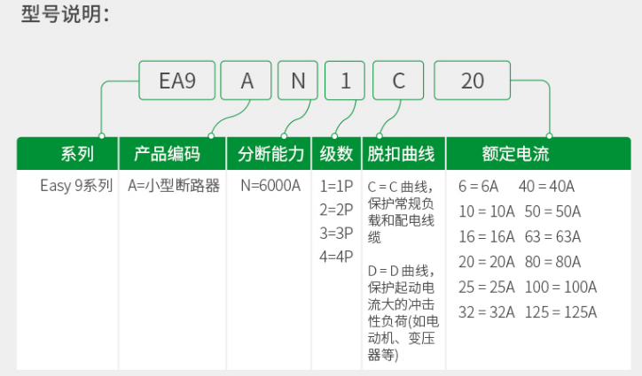642x376 pixels.
Task: Click the 6 = 6A value
Action: tap(479, 187)
